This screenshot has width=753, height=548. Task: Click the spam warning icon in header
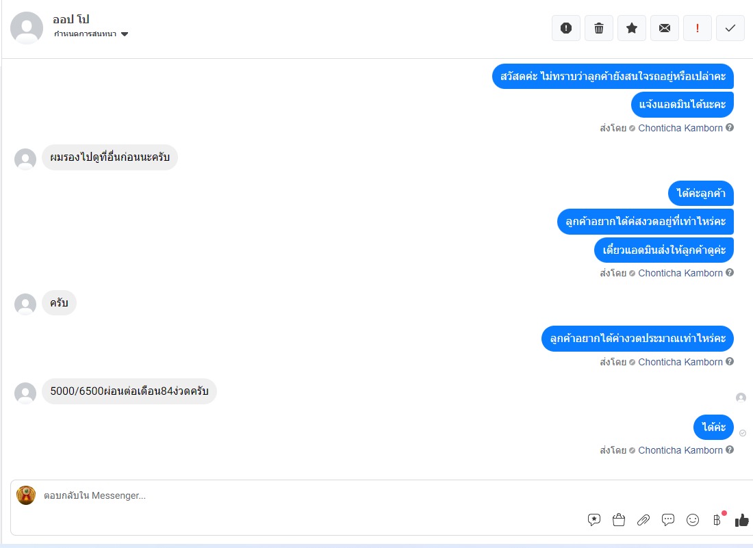tap(565, 28)
